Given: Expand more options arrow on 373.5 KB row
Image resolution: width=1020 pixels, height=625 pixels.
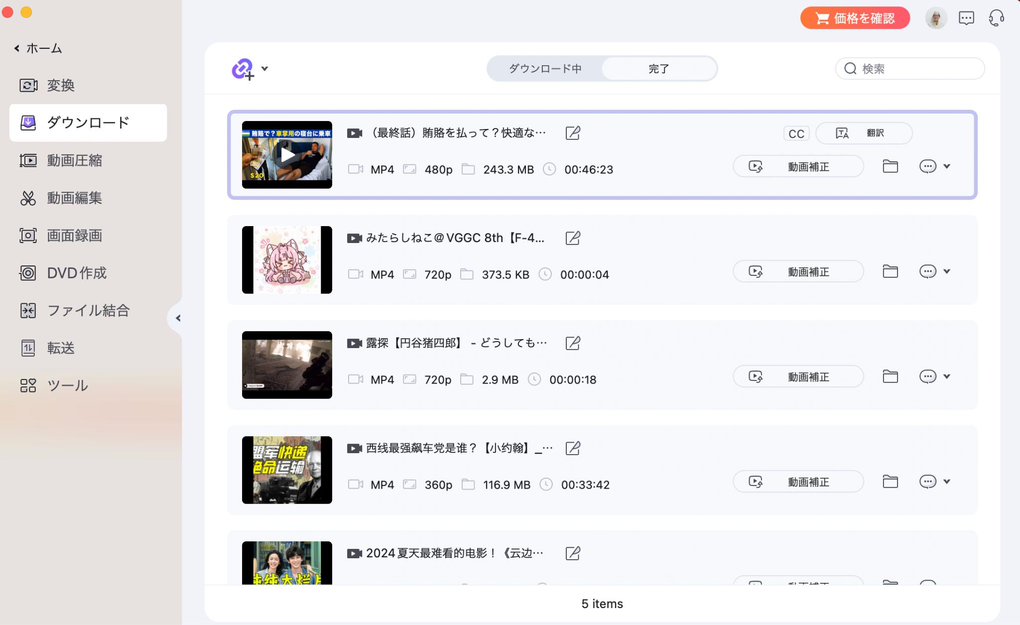Looking at the screenshot, I should 947,271.
